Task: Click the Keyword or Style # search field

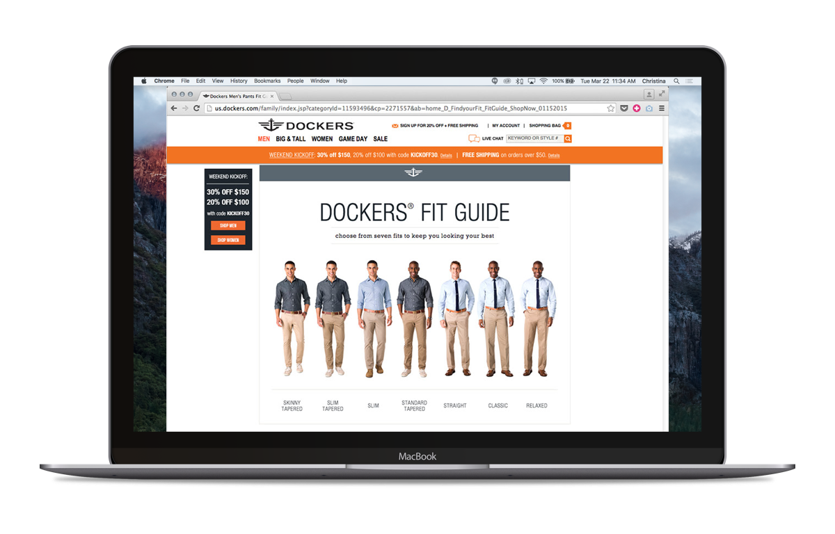Action: point(534,138)
